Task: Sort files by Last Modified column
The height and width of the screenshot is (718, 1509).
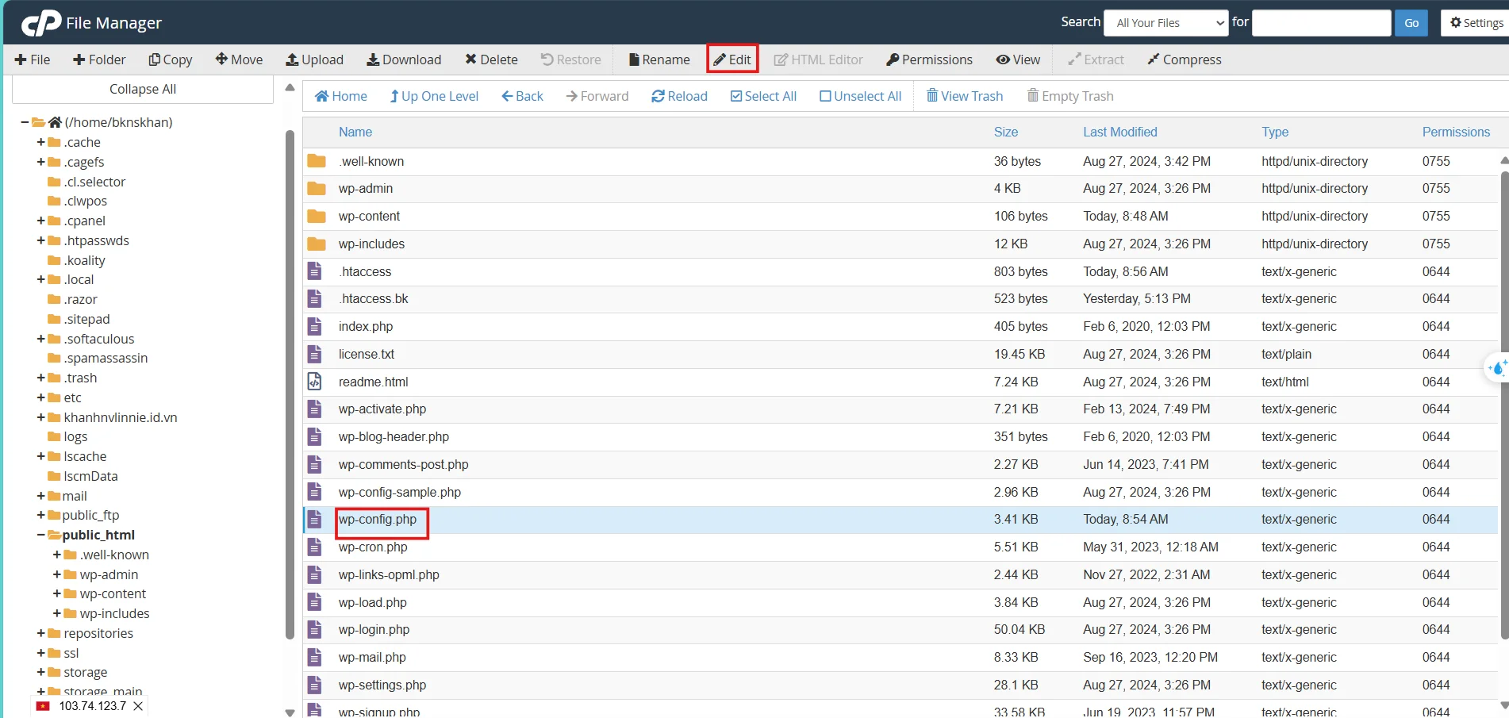Action: click(1119, 132)
